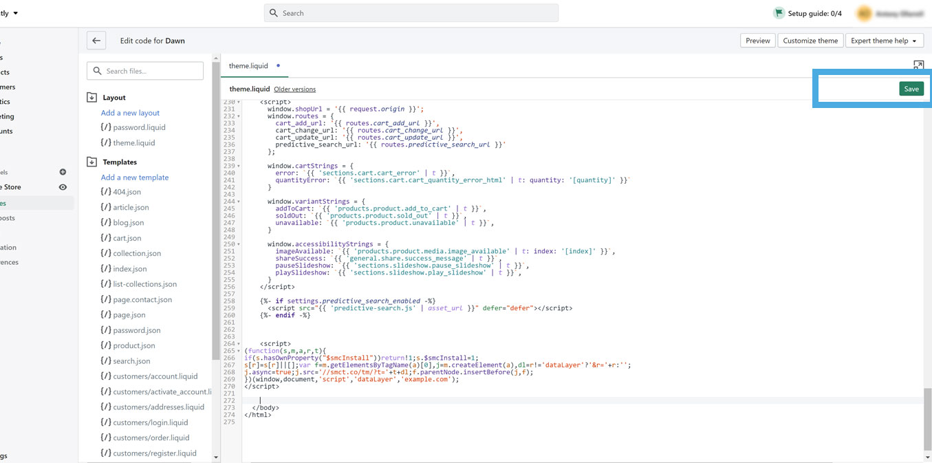Collapse the code fold arrow on line 230
The image size is (932, 463).
pos(239,102)
